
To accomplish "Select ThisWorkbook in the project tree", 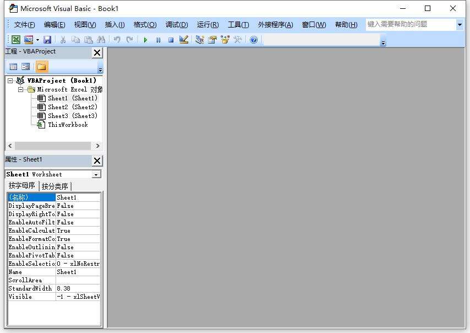I will (68, 125).
